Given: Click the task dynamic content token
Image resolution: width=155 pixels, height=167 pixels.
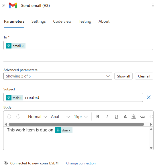Looking at the screenshot, I should click(14, 98).
